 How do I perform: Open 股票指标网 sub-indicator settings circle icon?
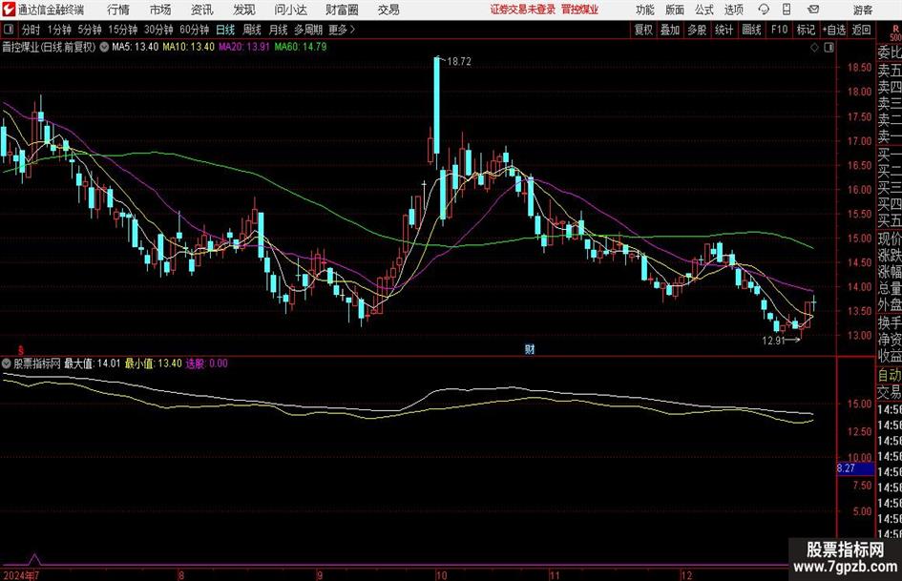(7, 363)
